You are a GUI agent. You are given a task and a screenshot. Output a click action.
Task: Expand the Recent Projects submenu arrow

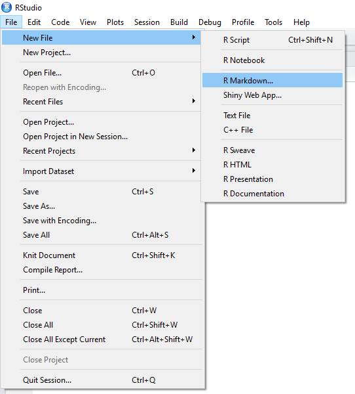(x=193, y=150)
